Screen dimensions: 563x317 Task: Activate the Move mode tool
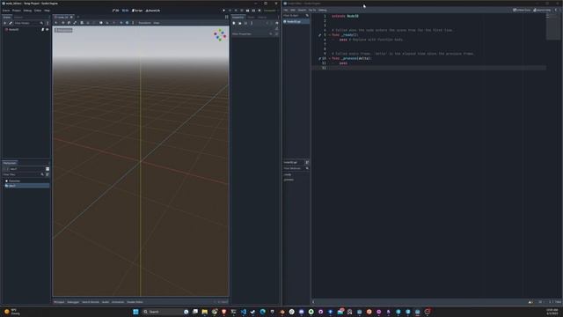(62, 23)
